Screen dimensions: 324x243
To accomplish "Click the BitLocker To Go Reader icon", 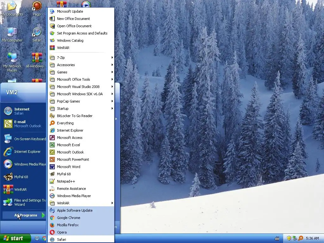I will (52, 116).
